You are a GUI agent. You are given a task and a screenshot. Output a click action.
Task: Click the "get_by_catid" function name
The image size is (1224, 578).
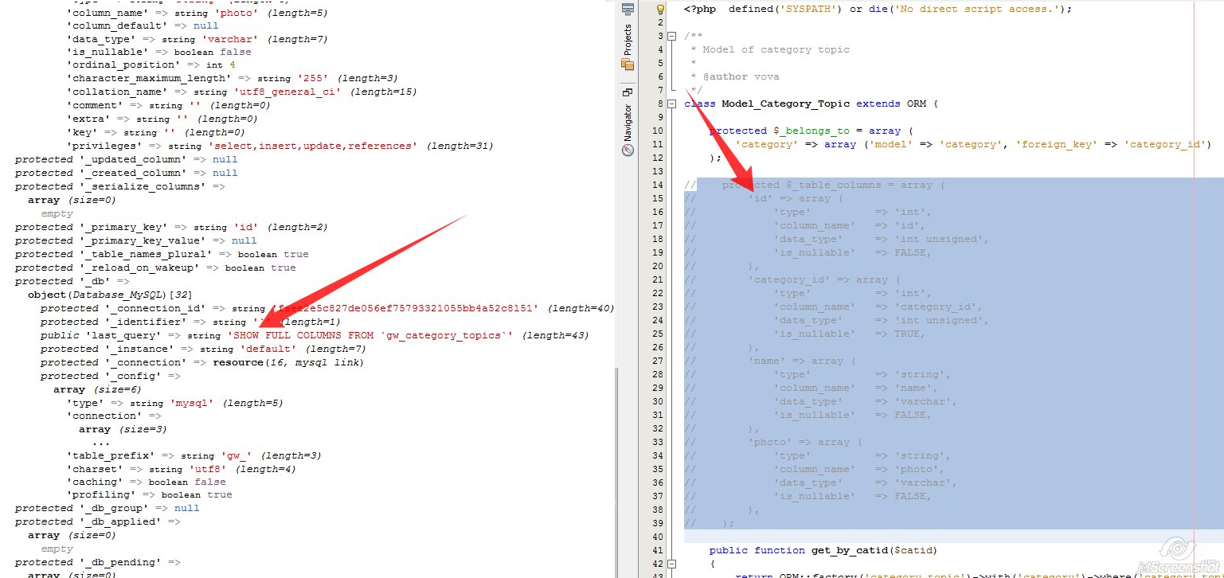[x=850, y=550]
